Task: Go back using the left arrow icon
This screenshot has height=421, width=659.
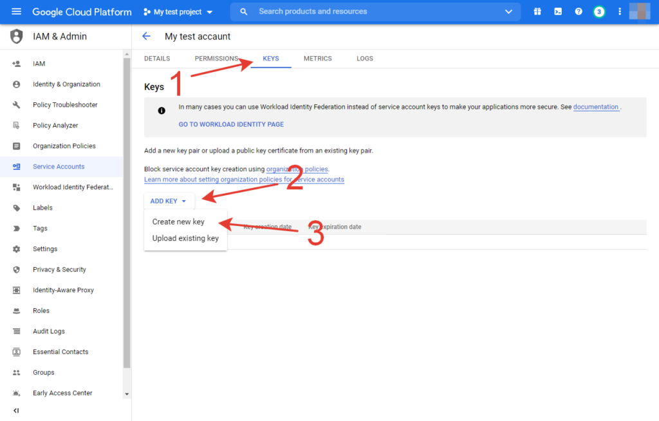Action: point(146,36)
